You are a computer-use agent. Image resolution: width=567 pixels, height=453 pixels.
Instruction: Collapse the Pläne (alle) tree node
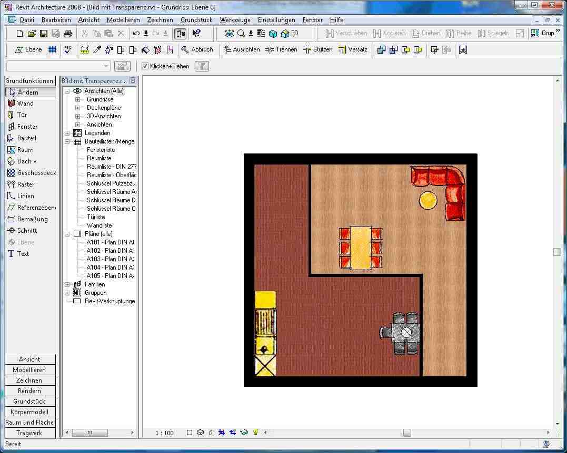click(67, 234)
